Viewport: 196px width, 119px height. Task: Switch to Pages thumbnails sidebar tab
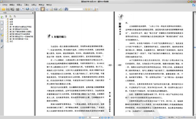coord(2,23)
